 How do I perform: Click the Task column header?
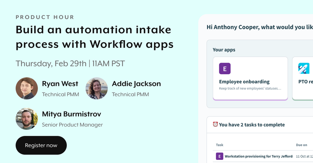[x=220, y=145]
